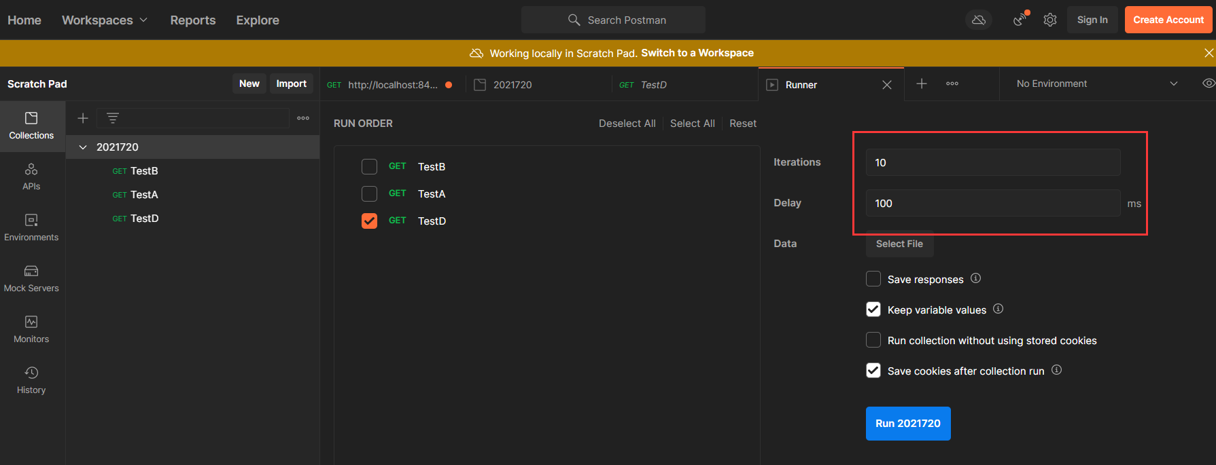Open the APIs sidebar panel

pyautogui.click(x=31, y=177)
